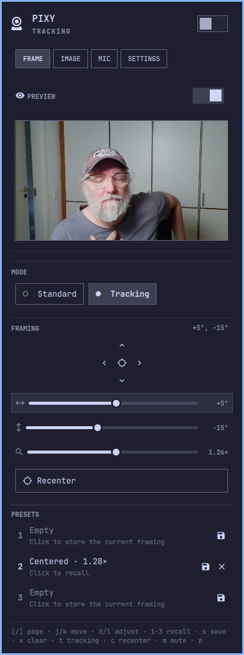Screen dimensions: 244x655
Task: Open the MIC tab
Action: pyautogui.click(x=104, y=59)
